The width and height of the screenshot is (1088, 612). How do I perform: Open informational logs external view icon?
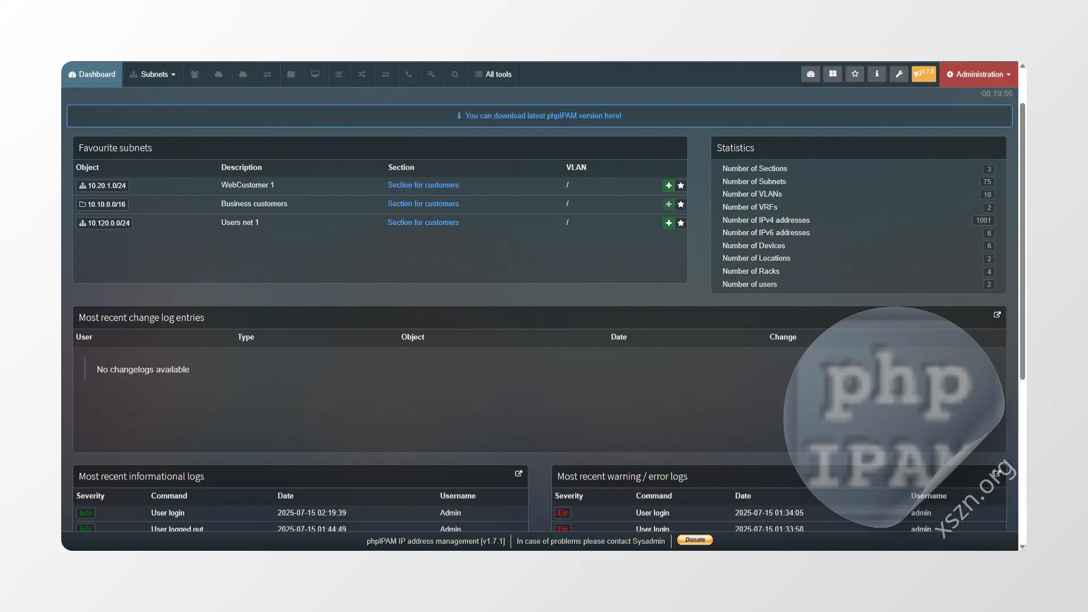518,474
